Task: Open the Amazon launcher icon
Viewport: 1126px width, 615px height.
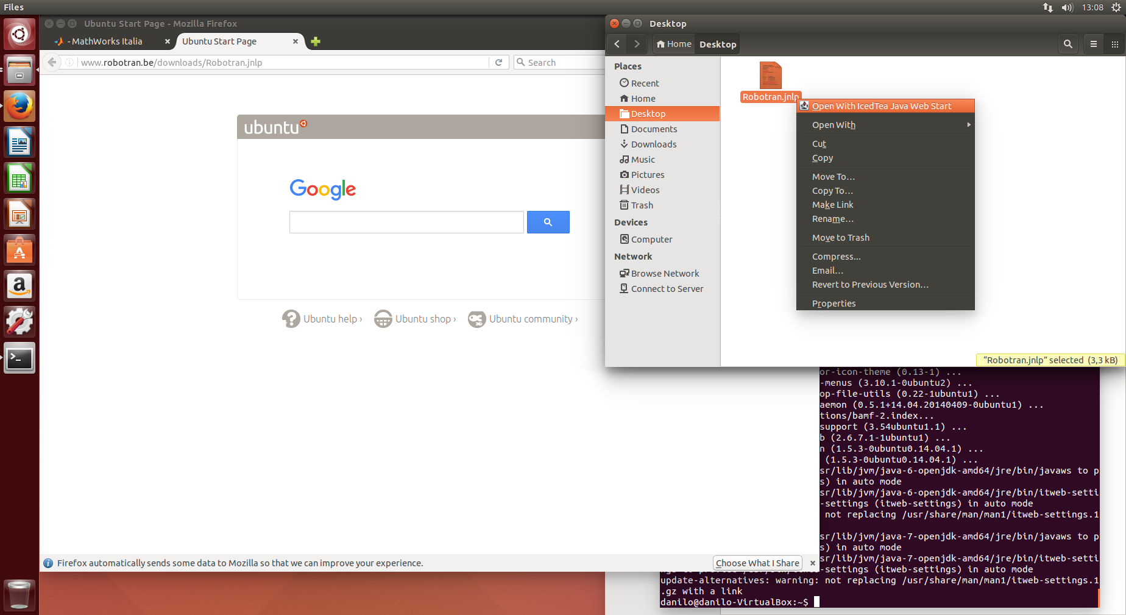Action: (x=19, y=286)
